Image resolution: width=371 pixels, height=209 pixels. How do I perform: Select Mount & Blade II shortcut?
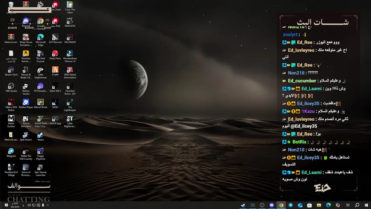click(x=26, y=73)
